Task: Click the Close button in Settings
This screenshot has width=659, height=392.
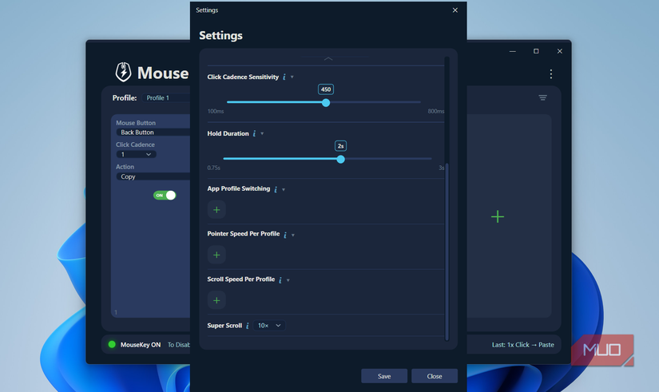Action: (435, 376)
